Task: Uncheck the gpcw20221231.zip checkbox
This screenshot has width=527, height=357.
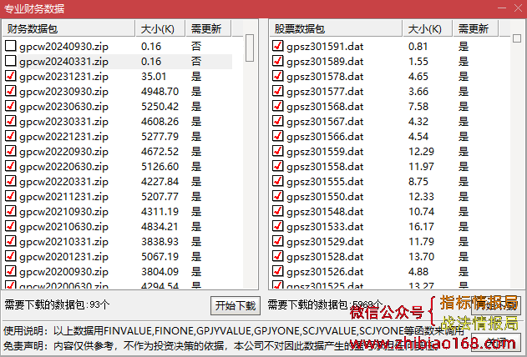Action: (10, 136)
